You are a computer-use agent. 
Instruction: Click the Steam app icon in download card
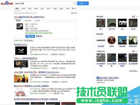point(20,26)
